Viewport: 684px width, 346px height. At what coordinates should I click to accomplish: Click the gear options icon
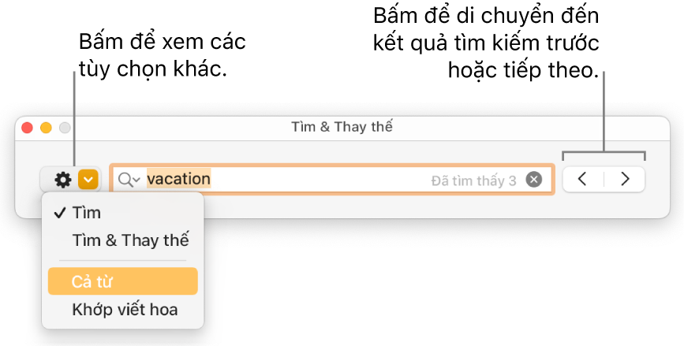[x=62, y=180]
